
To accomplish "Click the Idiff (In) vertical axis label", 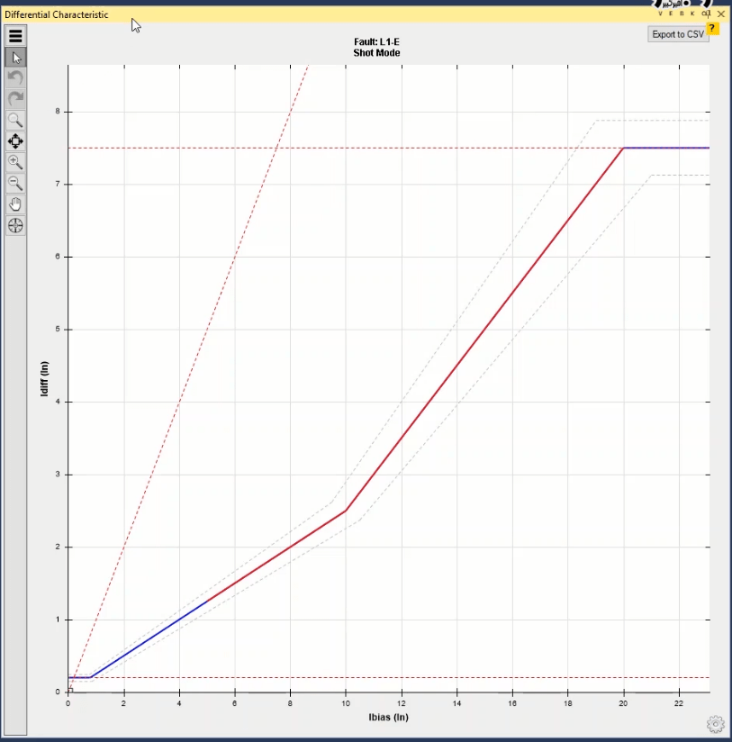I will 43,379.
